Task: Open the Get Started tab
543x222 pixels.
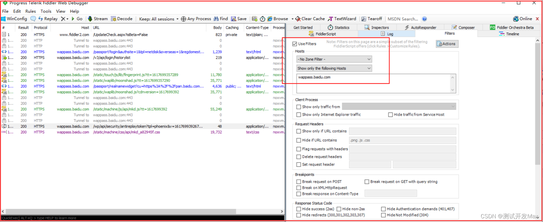Action: [303, 27]
